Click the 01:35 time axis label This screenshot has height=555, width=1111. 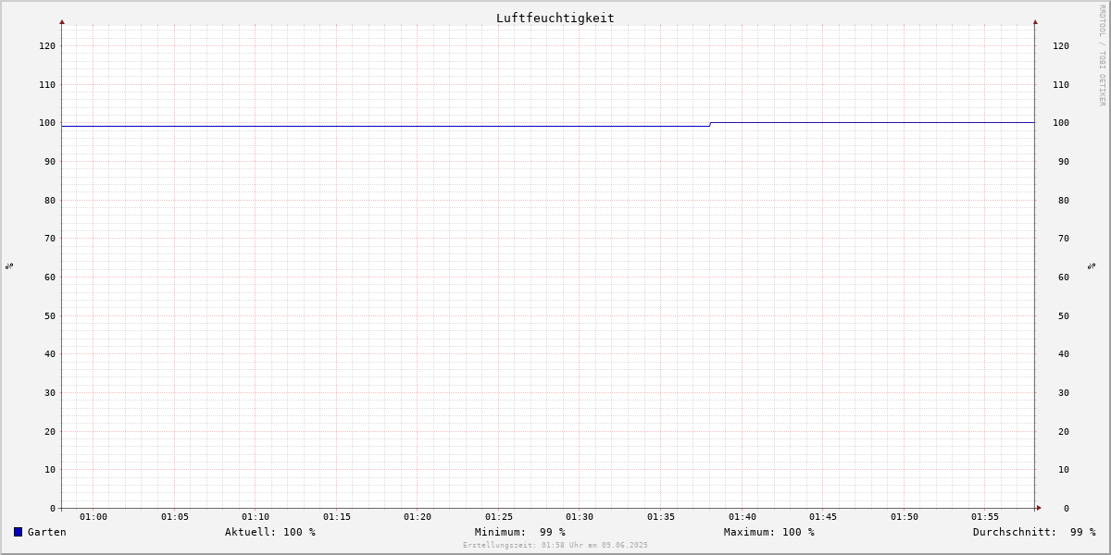(x=661, y=517)
